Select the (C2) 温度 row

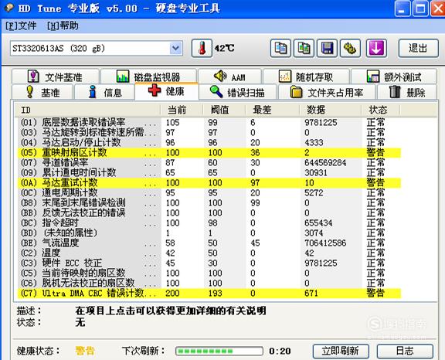(209, 253)
